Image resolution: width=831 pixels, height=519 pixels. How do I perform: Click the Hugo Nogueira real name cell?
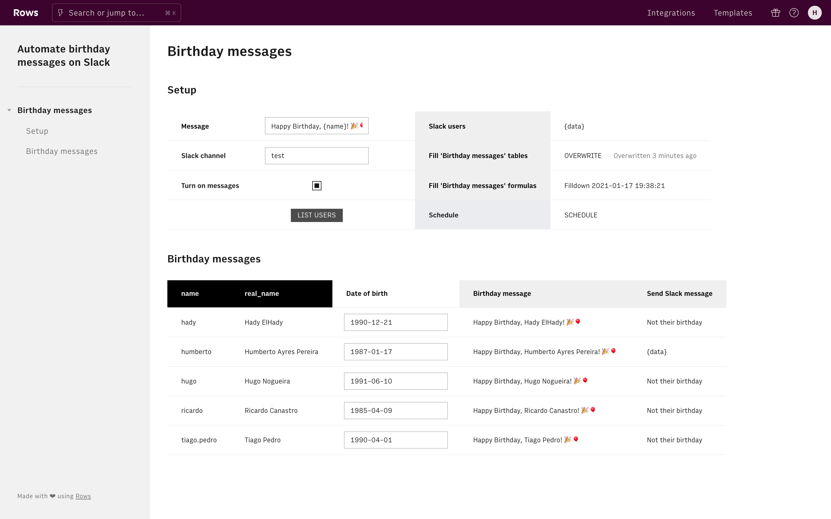click(x=267, y=381)
